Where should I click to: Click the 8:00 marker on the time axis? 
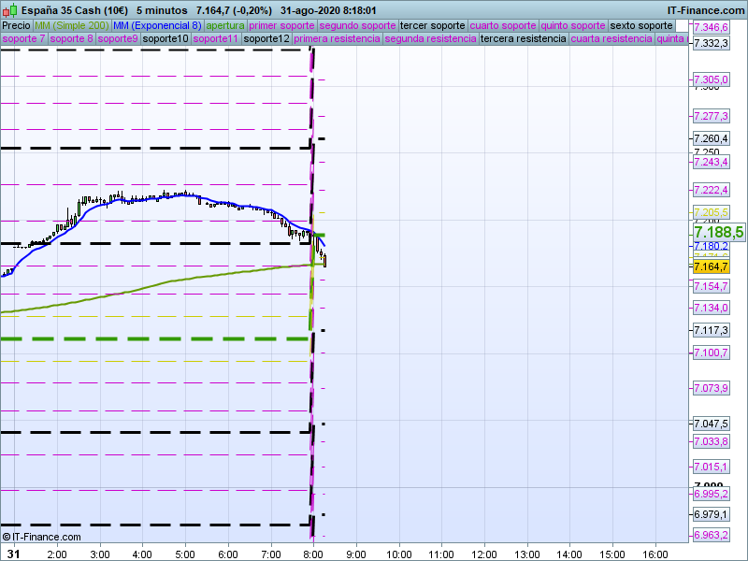pyautogui.click(x=313, y=554)
